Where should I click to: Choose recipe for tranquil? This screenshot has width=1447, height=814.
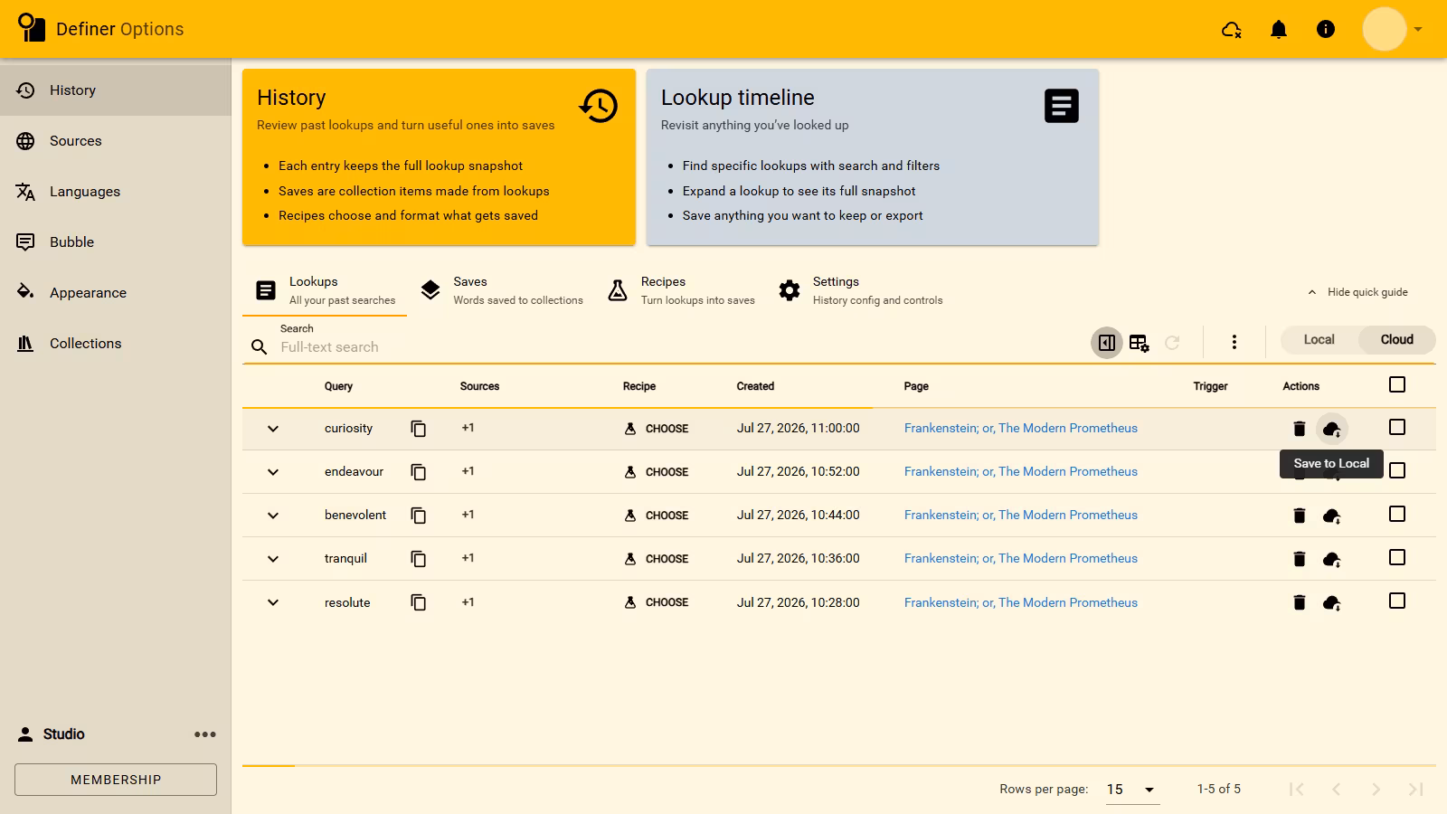coord(657,559)
